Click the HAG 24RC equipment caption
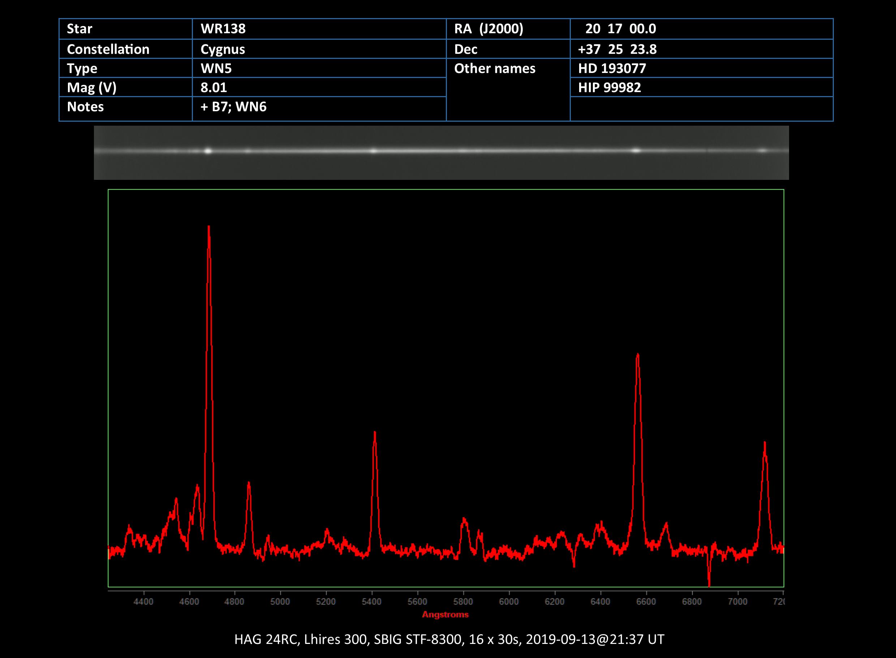Viewport: 896px width, 658px height. (x=449, y=639)
